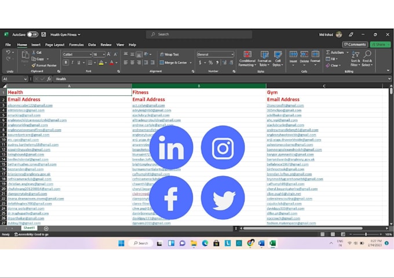Select Top Align icon
This screenshot has height=278, width=394.
point(126,54)
